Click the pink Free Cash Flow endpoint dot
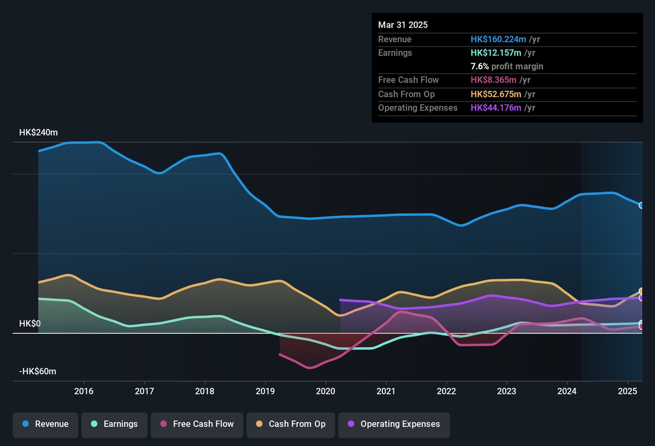Image resolution: width=655 pixels, height=446 pixels. click(x=641, y=326)
